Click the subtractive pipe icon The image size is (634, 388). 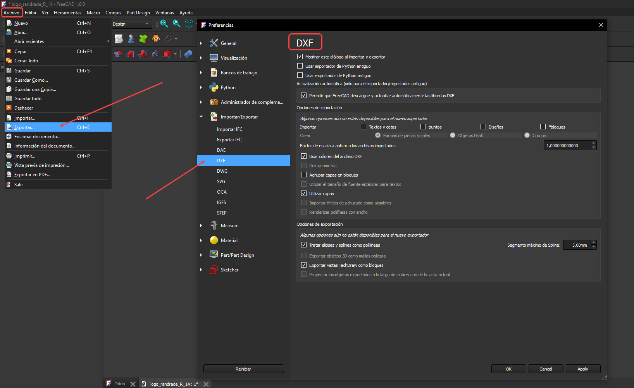[143, 54]
